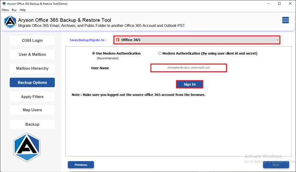Screen dimensions: 296x172
Task: Select Modern Authentication with client id option
Action: (x=160, y=54)
